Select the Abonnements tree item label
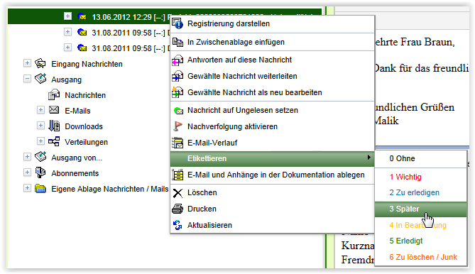 tap(75, 173)
